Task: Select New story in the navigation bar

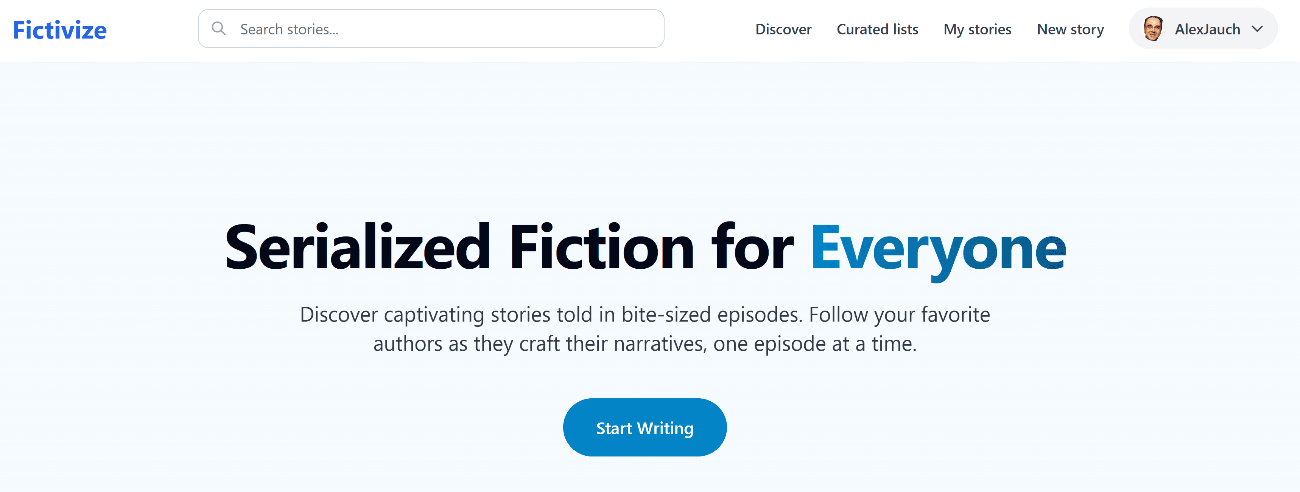Action: [x=1070, y=29]
